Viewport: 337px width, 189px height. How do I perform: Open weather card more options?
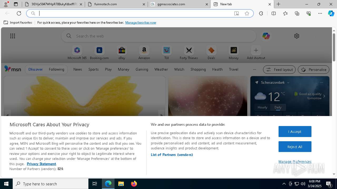(321, 82)
